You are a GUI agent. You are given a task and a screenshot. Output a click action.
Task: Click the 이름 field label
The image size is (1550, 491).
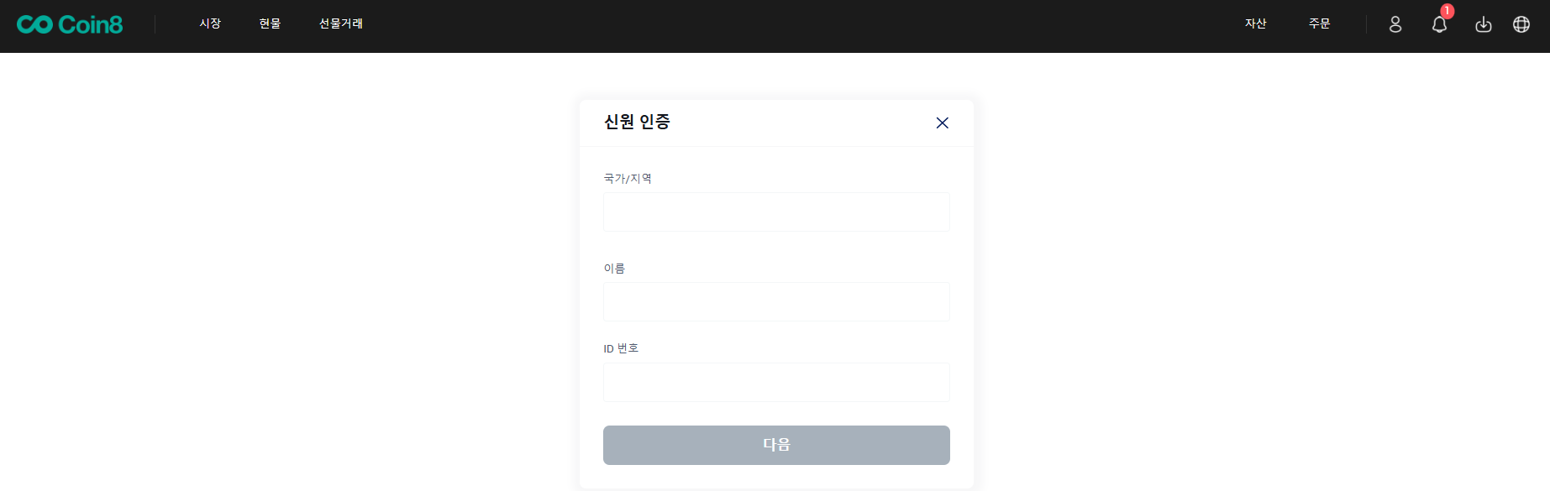pos(614,269)
